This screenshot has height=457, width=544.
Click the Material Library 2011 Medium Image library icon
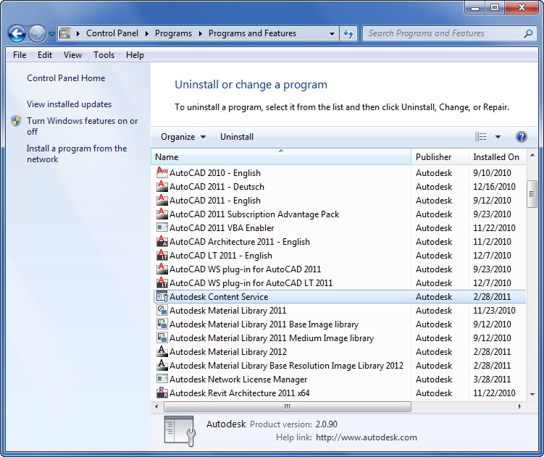162,337
